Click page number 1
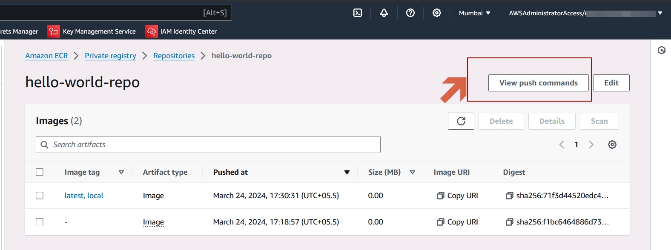 point(576,145)
